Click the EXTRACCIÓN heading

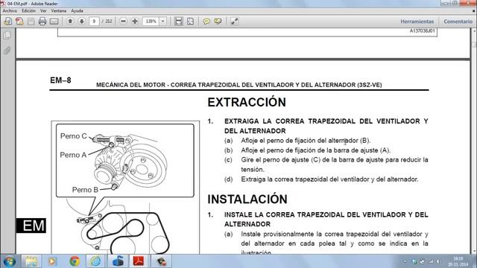pos(247,103)
